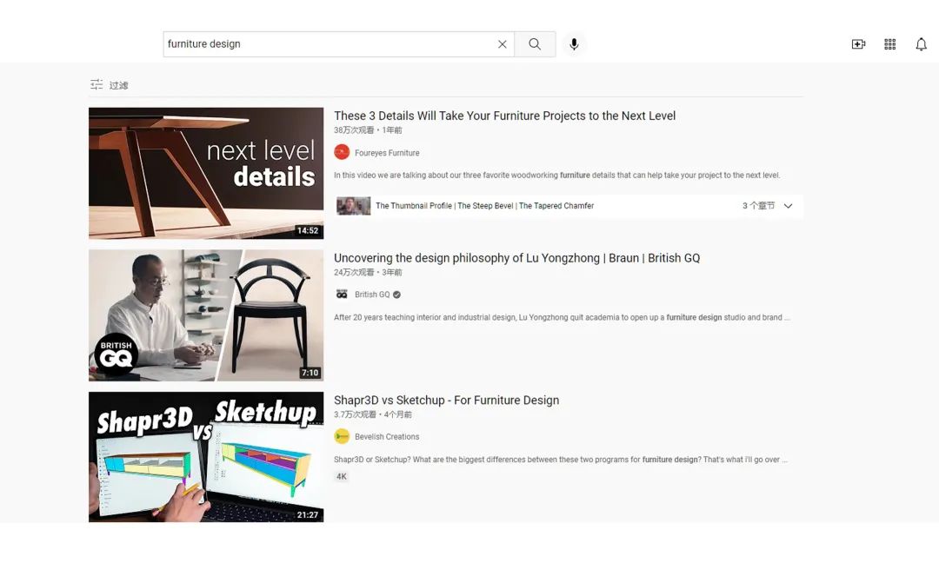Image resolution: width=939 pixels, height=563 pixels.
Task: Open the search filters (过滤) menu
Action: click(x=110, y=85)
